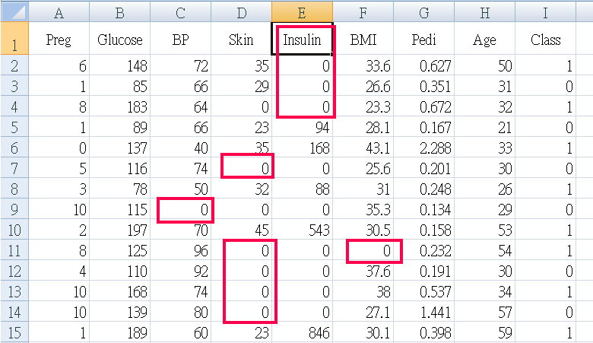
Task: Select the Class header cell
Action: [545, 39]
